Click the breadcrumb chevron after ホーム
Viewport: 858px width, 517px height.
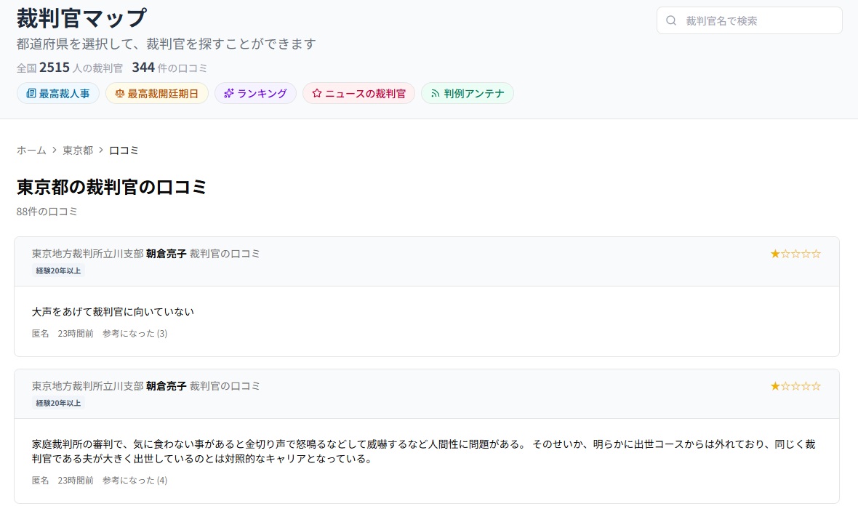click(x=55, y=151)
